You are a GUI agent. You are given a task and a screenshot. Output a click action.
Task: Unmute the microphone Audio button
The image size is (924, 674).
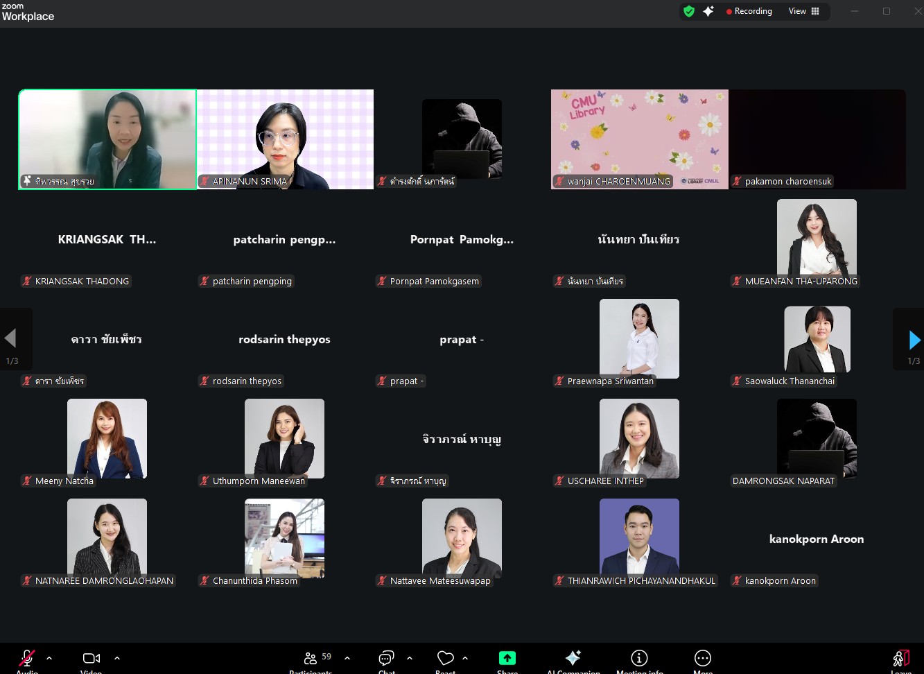27,659
